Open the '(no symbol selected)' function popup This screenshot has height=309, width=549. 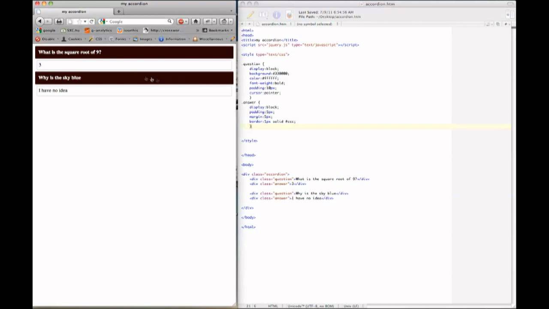pyautogui.click(x=317, y=24)
